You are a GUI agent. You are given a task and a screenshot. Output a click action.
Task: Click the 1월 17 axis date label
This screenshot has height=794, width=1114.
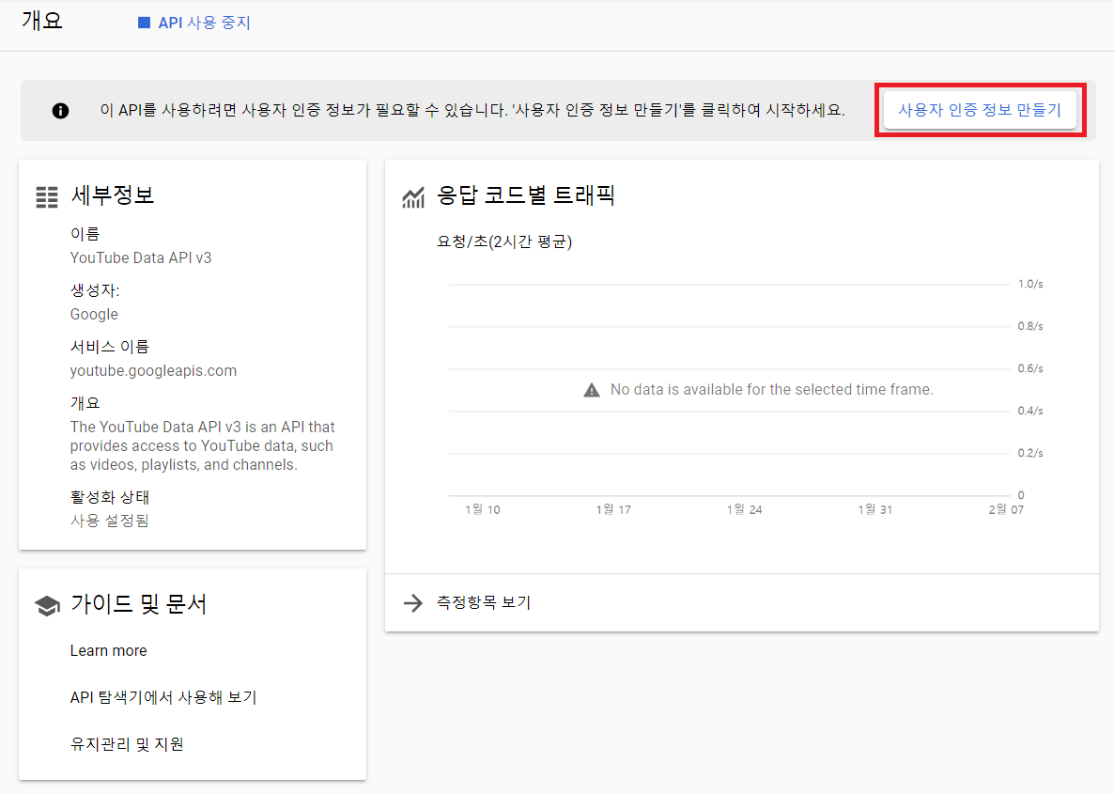(x=613, y=509)
